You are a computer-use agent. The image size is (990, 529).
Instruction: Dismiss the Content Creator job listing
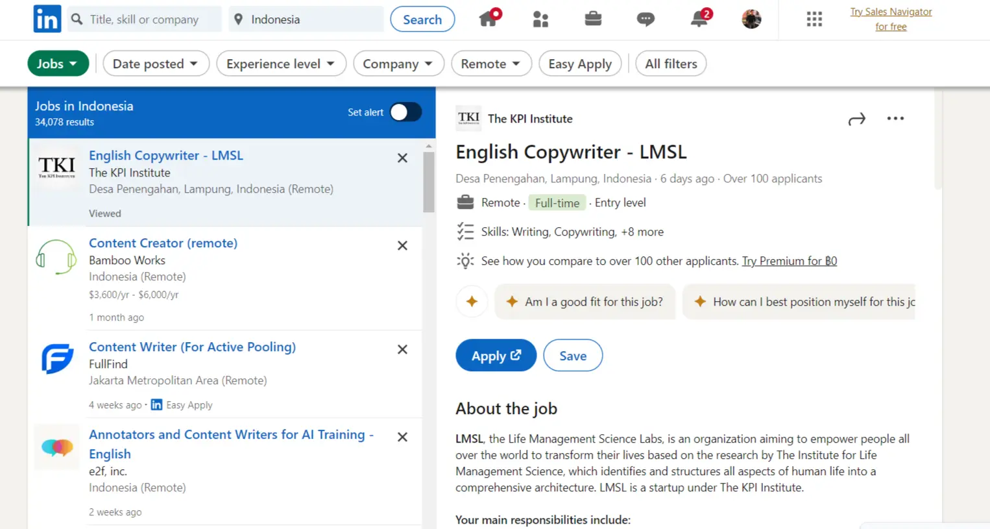(x=402, y=245)
